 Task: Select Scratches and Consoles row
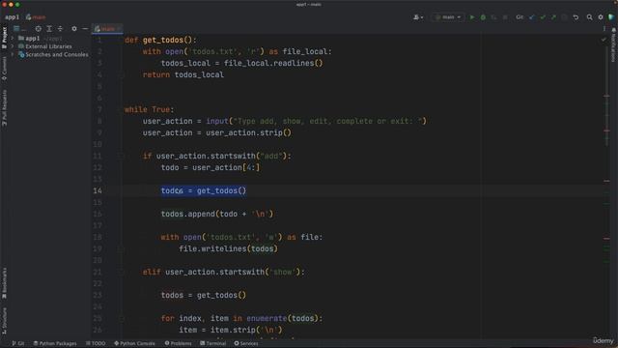tap(50, 54)
